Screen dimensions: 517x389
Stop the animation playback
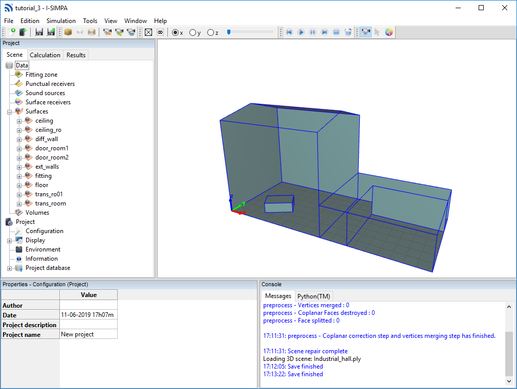(x=336, y=32)
